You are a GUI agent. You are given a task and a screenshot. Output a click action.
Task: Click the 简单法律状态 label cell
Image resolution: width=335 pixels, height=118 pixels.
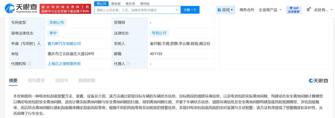point(27,33)
